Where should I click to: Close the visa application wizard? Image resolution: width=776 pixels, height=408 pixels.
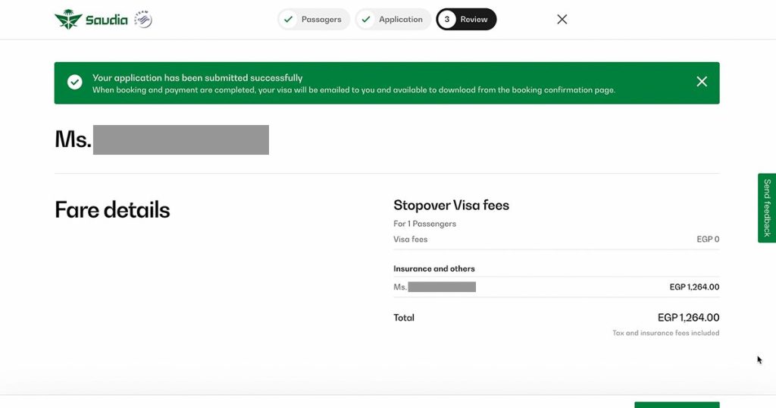562,20
